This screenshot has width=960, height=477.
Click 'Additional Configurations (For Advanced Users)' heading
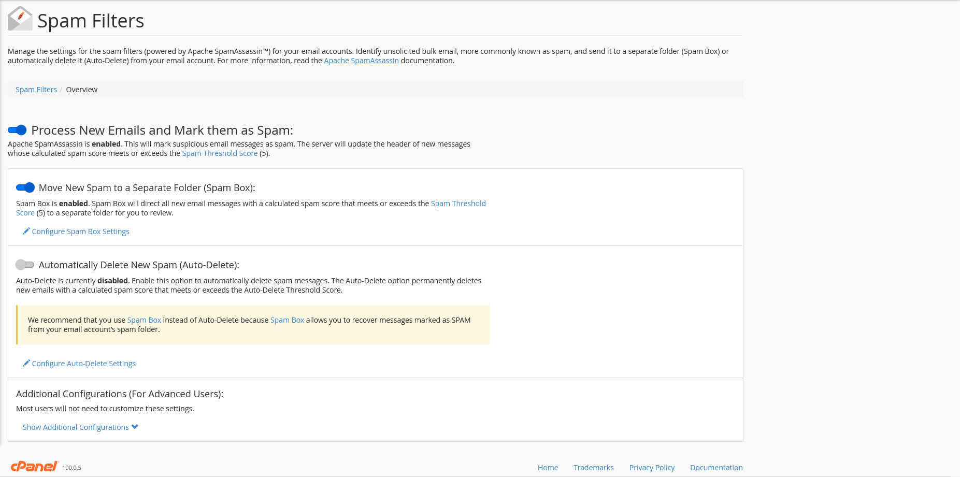click(x=120, y=394)
